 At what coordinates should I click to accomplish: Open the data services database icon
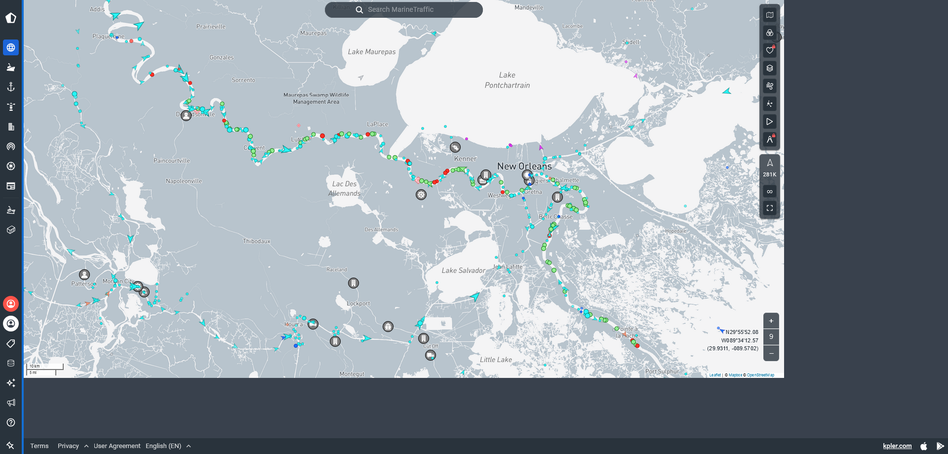11,363
